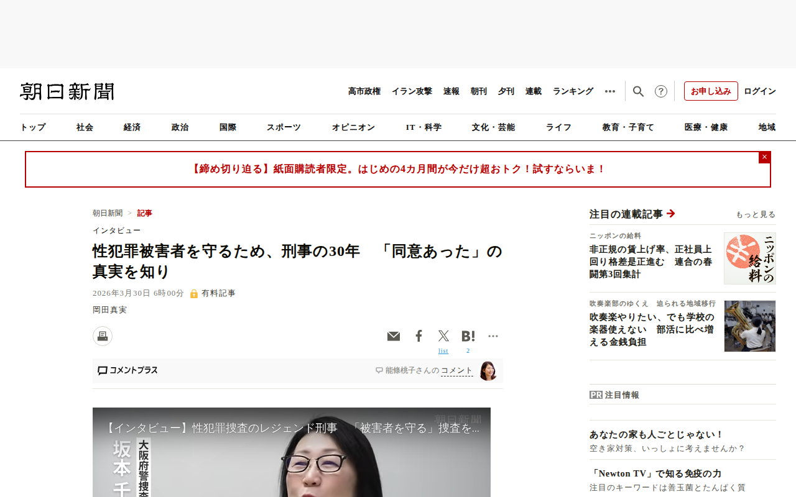Play the interview video

pos(292,452)
